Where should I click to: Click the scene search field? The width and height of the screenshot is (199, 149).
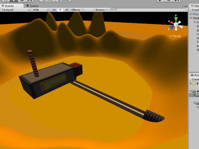click(x=148, y=10)
